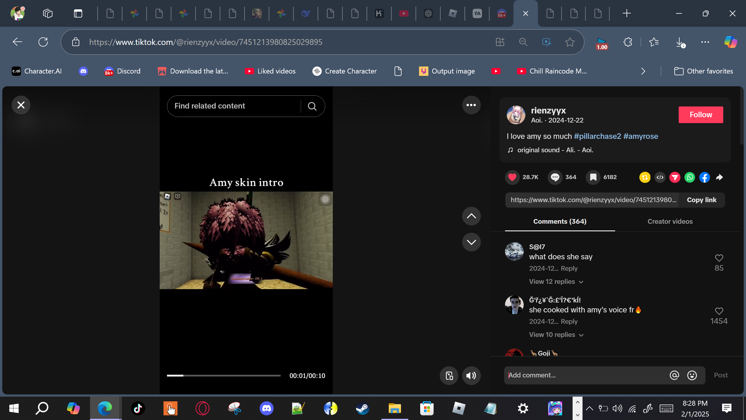Click the video progress bar

click(224, 376)
